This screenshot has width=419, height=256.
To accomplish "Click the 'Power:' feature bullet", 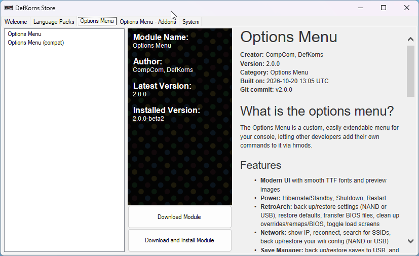I will click(x=323, y=198).
